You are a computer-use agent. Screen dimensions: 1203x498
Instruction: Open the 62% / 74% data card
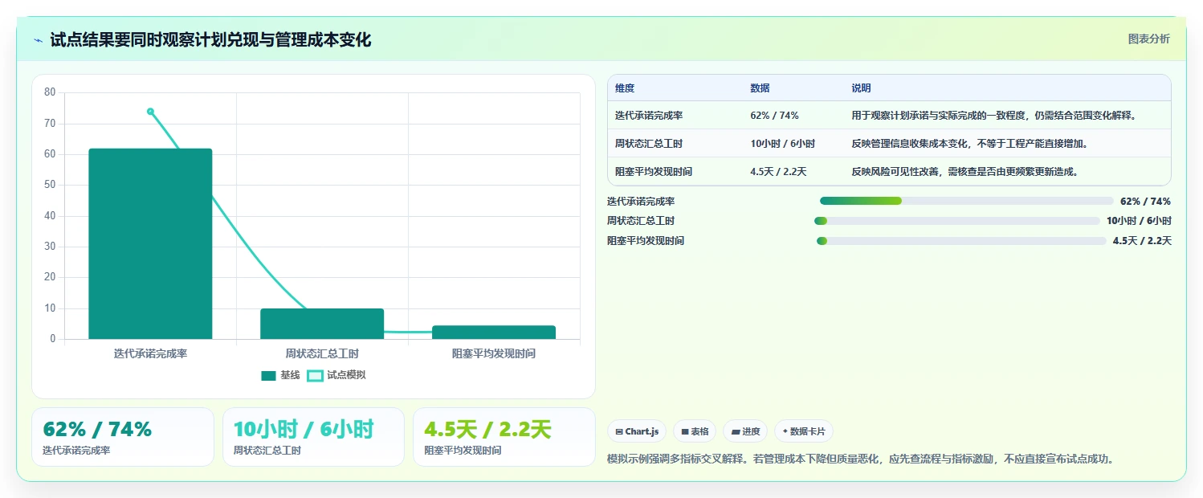[123, 437]
